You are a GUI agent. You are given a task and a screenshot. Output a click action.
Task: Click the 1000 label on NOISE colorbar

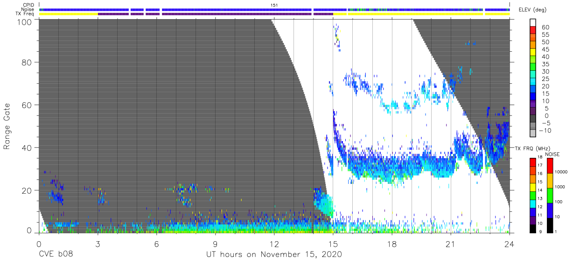point(560,187)
